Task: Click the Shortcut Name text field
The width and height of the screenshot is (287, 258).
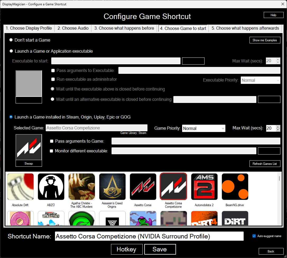Action: 149,236
